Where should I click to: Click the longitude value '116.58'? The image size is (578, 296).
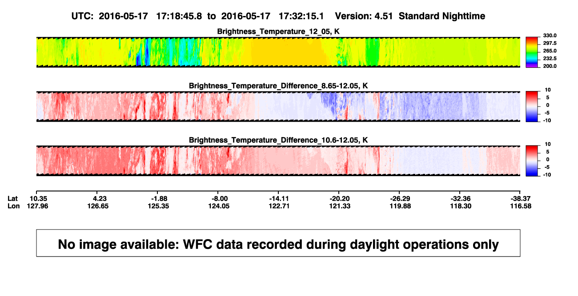click(522, 206)
